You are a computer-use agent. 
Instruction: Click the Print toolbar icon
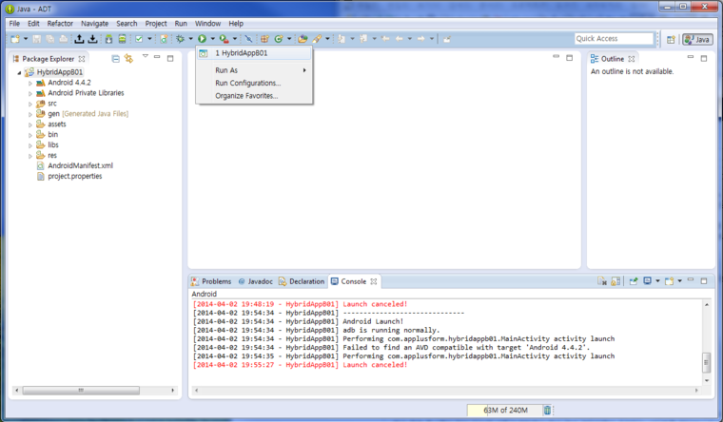pyautogui.click(x=63, y=39)
